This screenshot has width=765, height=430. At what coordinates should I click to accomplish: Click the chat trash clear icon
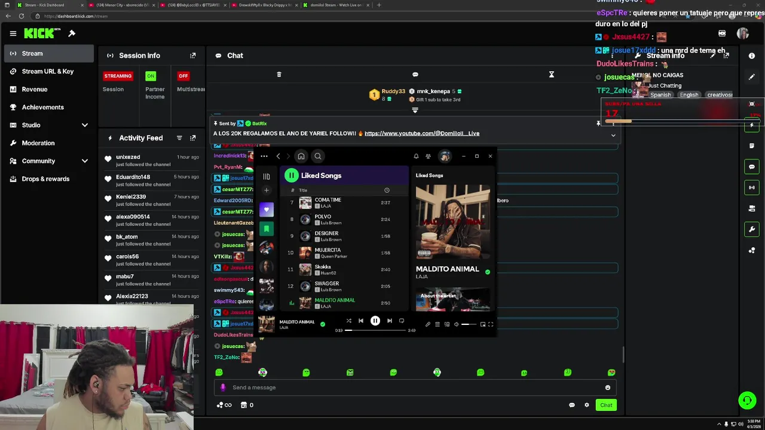pos(279,75)
